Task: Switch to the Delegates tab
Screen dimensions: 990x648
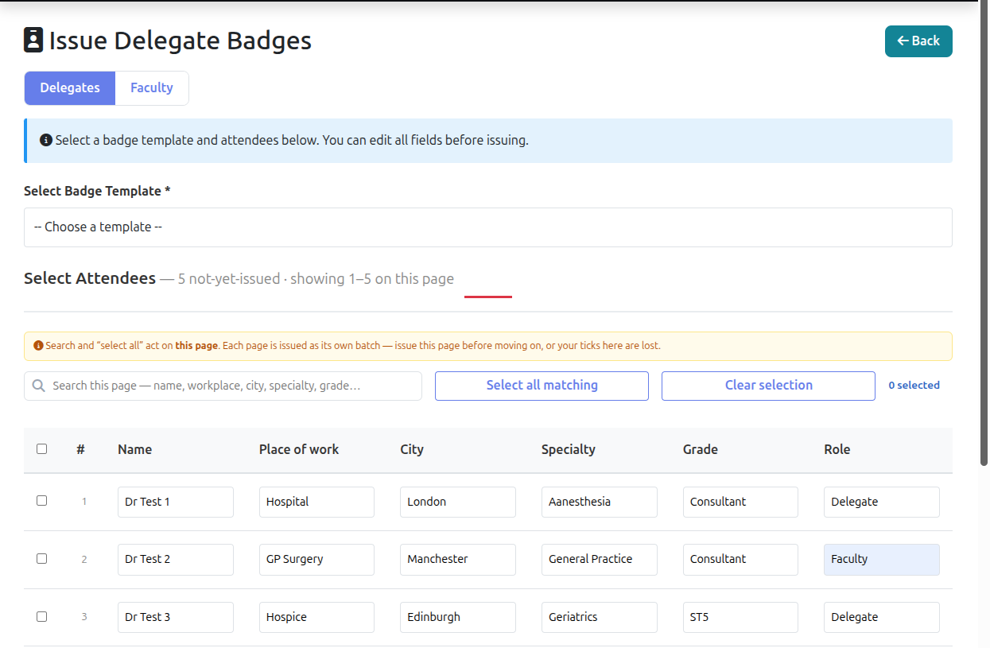Action: click(70, 88)
